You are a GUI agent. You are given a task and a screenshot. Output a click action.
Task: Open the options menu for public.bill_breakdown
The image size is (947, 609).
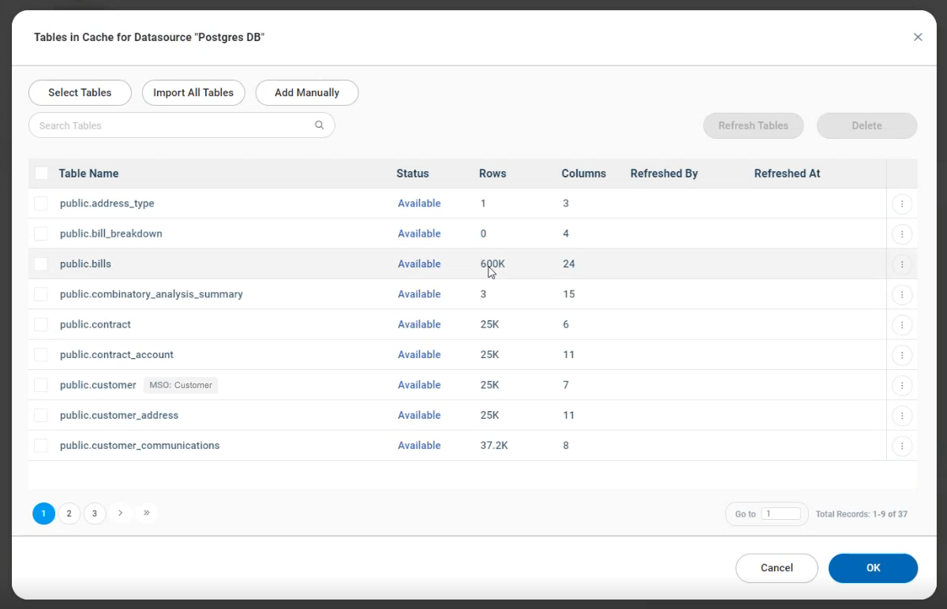click(x=902, y=234)
